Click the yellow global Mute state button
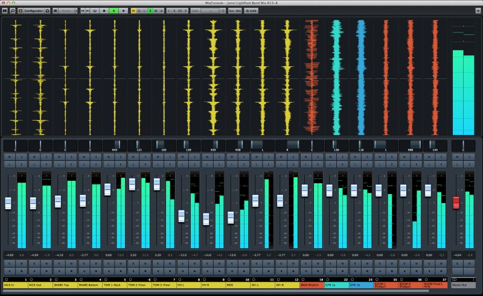Viewport: 483px width, 296px height. coord(133,11)
